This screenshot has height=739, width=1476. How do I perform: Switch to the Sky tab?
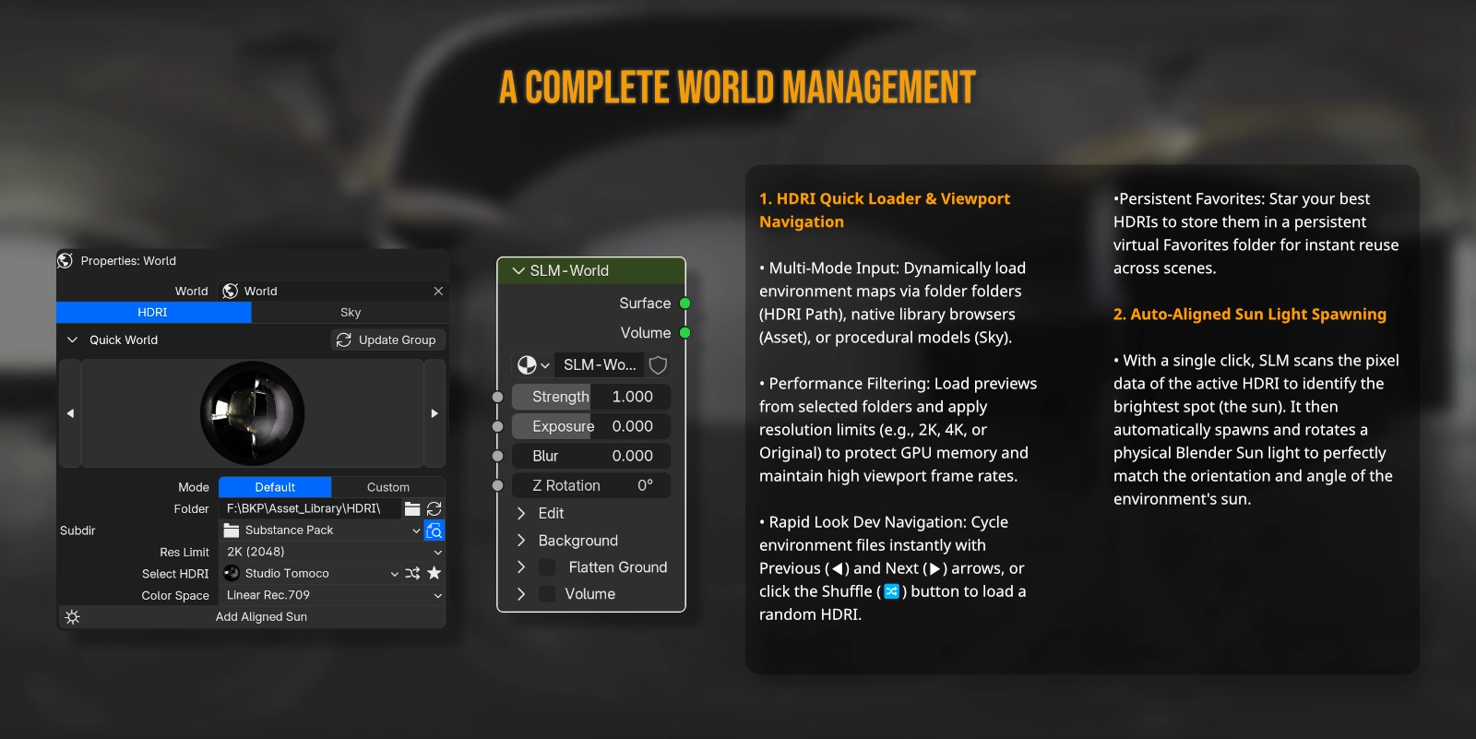(x=350, y=313)
